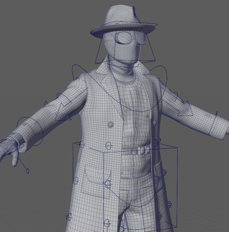Viewport: 229px width, 232px height.
Task: Click the coat's screen-left flap pocket
Action: click(98, 175)
